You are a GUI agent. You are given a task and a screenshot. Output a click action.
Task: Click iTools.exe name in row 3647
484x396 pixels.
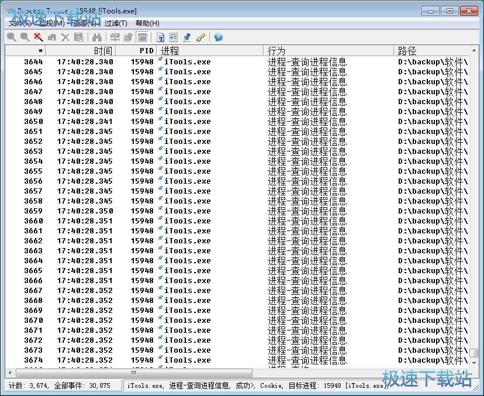click(188, 92)
